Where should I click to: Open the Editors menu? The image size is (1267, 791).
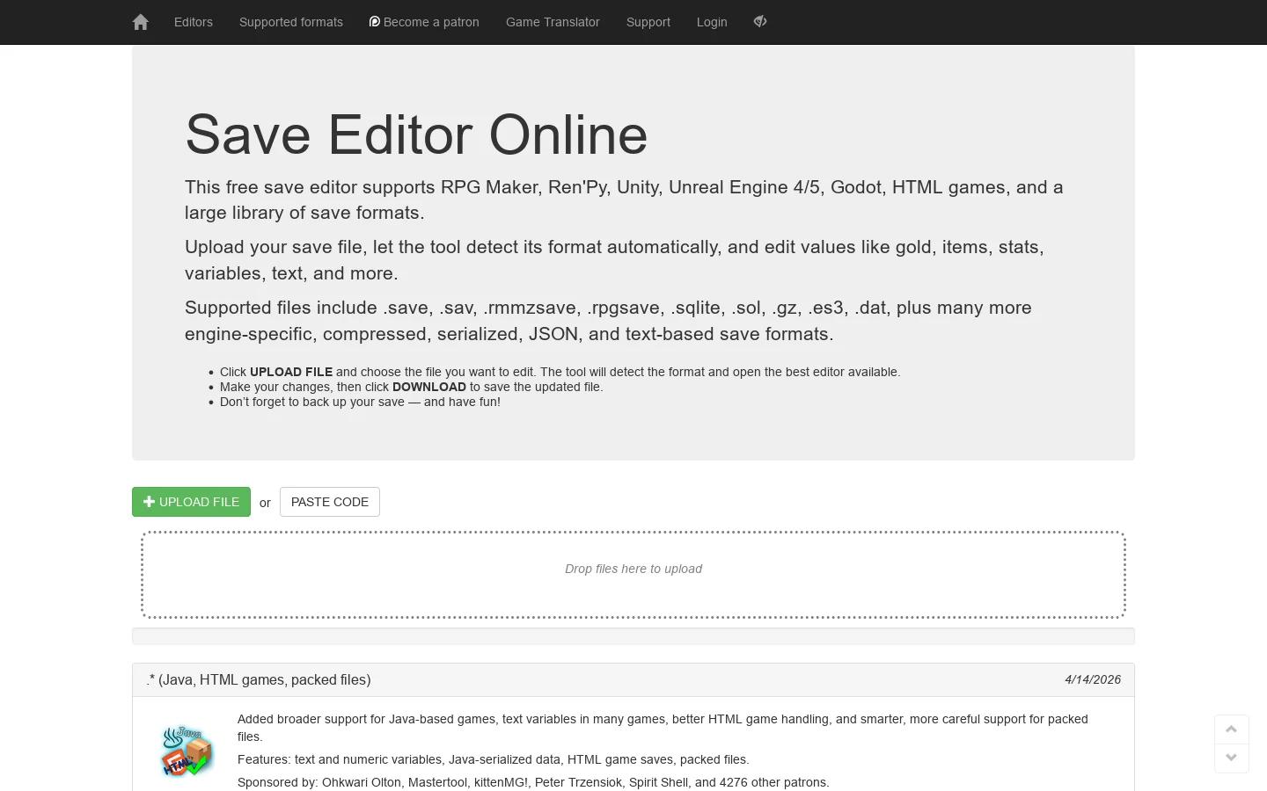click(x=194, y=22)
